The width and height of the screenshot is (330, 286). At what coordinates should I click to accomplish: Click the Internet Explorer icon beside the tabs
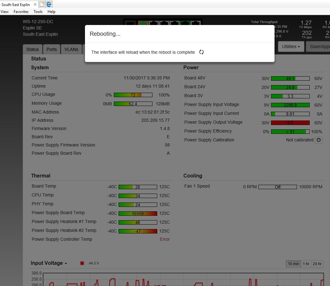point(49,4)
